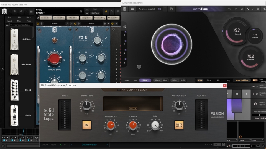266x149 pixels.
Task: Click the preset up chevron in Virtual Mix Rack
Action: click(x=87, y=9)
